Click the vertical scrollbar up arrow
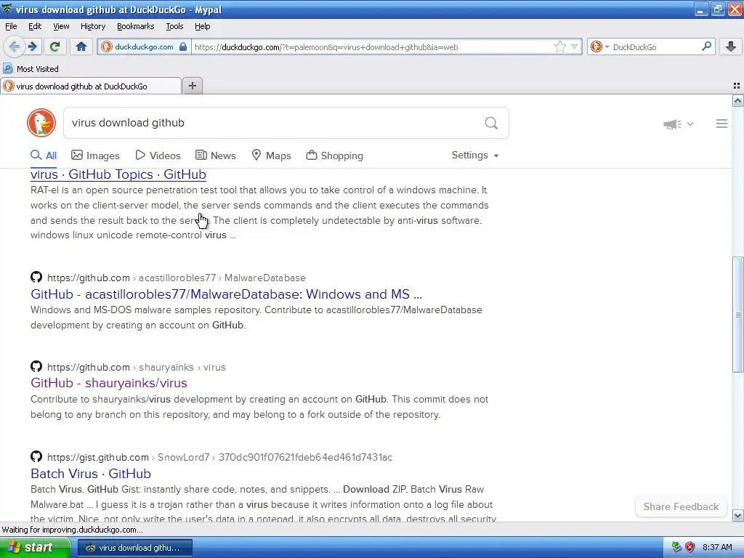The width and height of the screenshot is (744, 558). [737, 100]
